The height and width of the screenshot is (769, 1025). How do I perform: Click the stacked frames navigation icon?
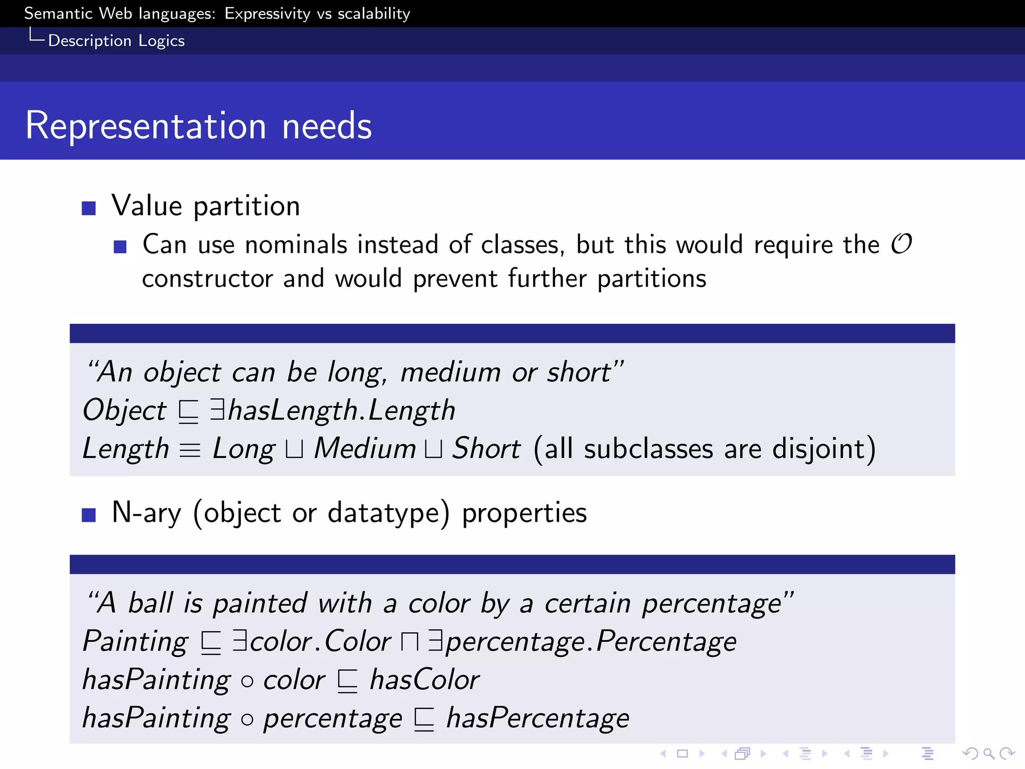tap(743, 753)
